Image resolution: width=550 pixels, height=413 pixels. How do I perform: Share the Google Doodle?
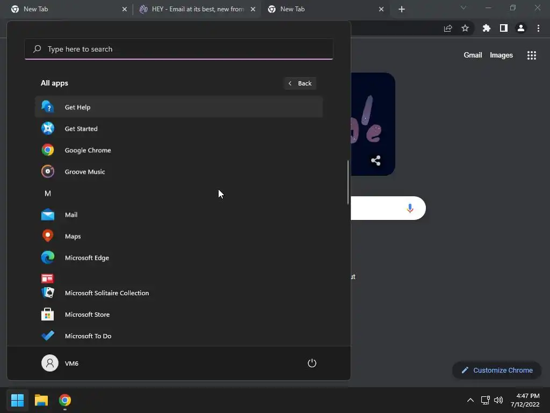click(x=375, y=160)
